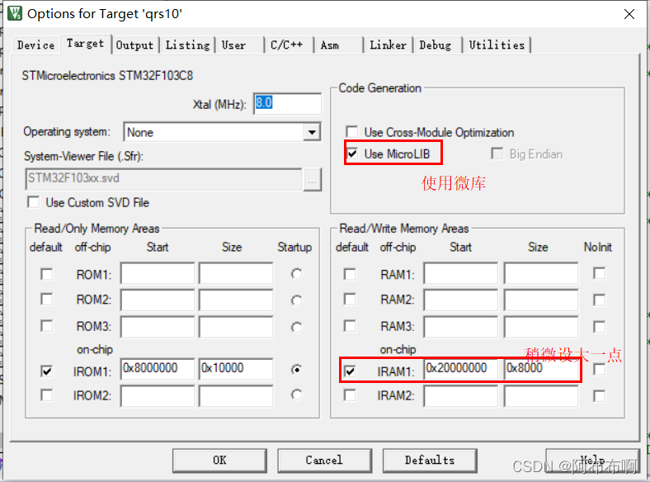The image size is (650, 482).
Task: Click the IROM1 Size field 0x10000
Action: 236,369
